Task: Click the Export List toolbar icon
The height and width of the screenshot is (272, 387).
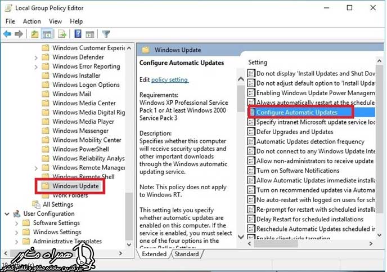Action: click(x=62, y=34)
